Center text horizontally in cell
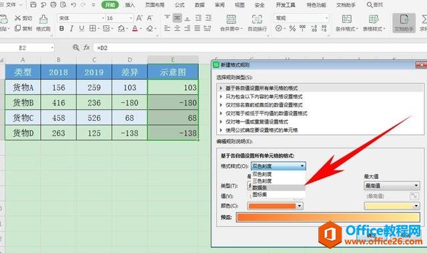The height and width of the screenshot is (253, 427). pyautogui.click(x=177, y=28)
